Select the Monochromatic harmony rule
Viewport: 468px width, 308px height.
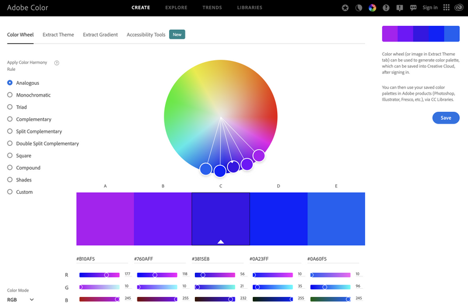pyautogui.click(x=29, y=95)
